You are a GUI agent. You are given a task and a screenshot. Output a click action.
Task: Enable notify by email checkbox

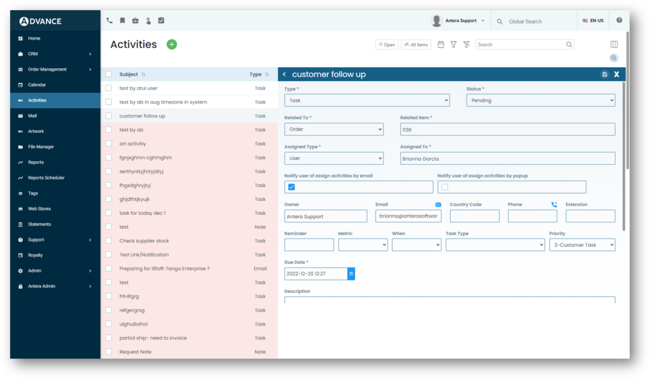click(x=291, y=187)
